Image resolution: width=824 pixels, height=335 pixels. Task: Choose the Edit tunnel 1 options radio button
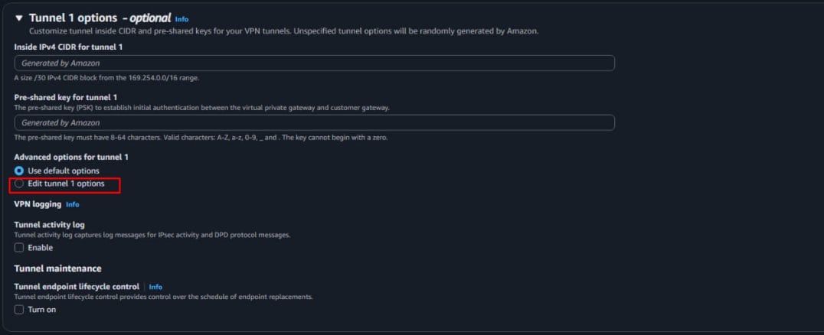[19, 184]
